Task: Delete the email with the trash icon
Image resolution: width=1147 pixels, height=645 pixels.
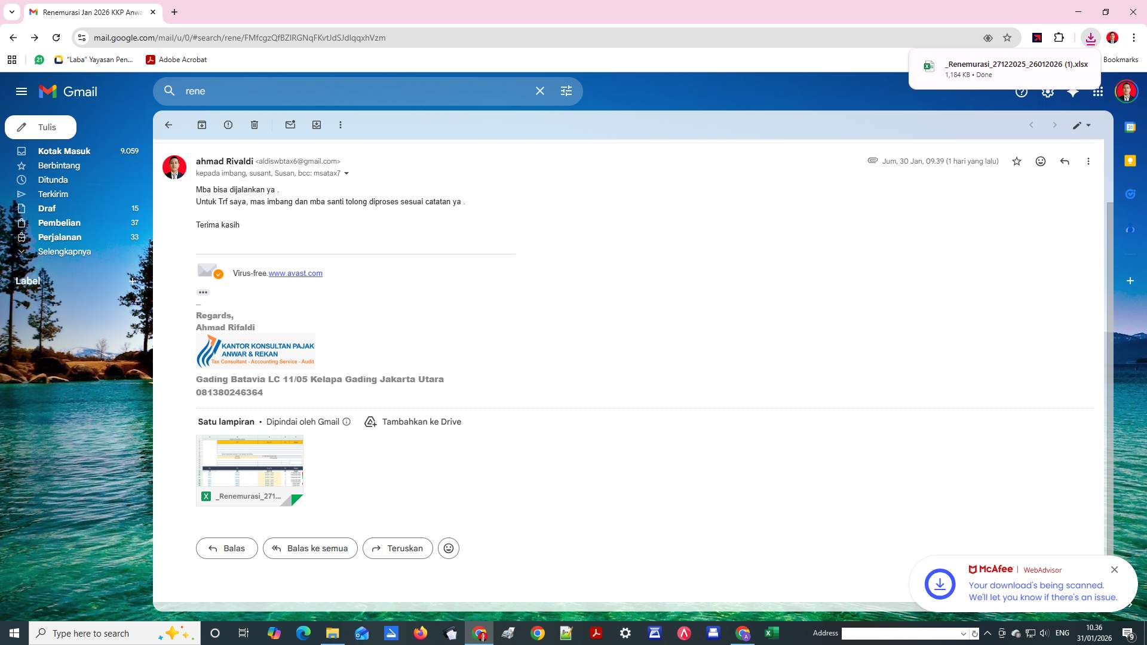Action: tap(254, 125)
